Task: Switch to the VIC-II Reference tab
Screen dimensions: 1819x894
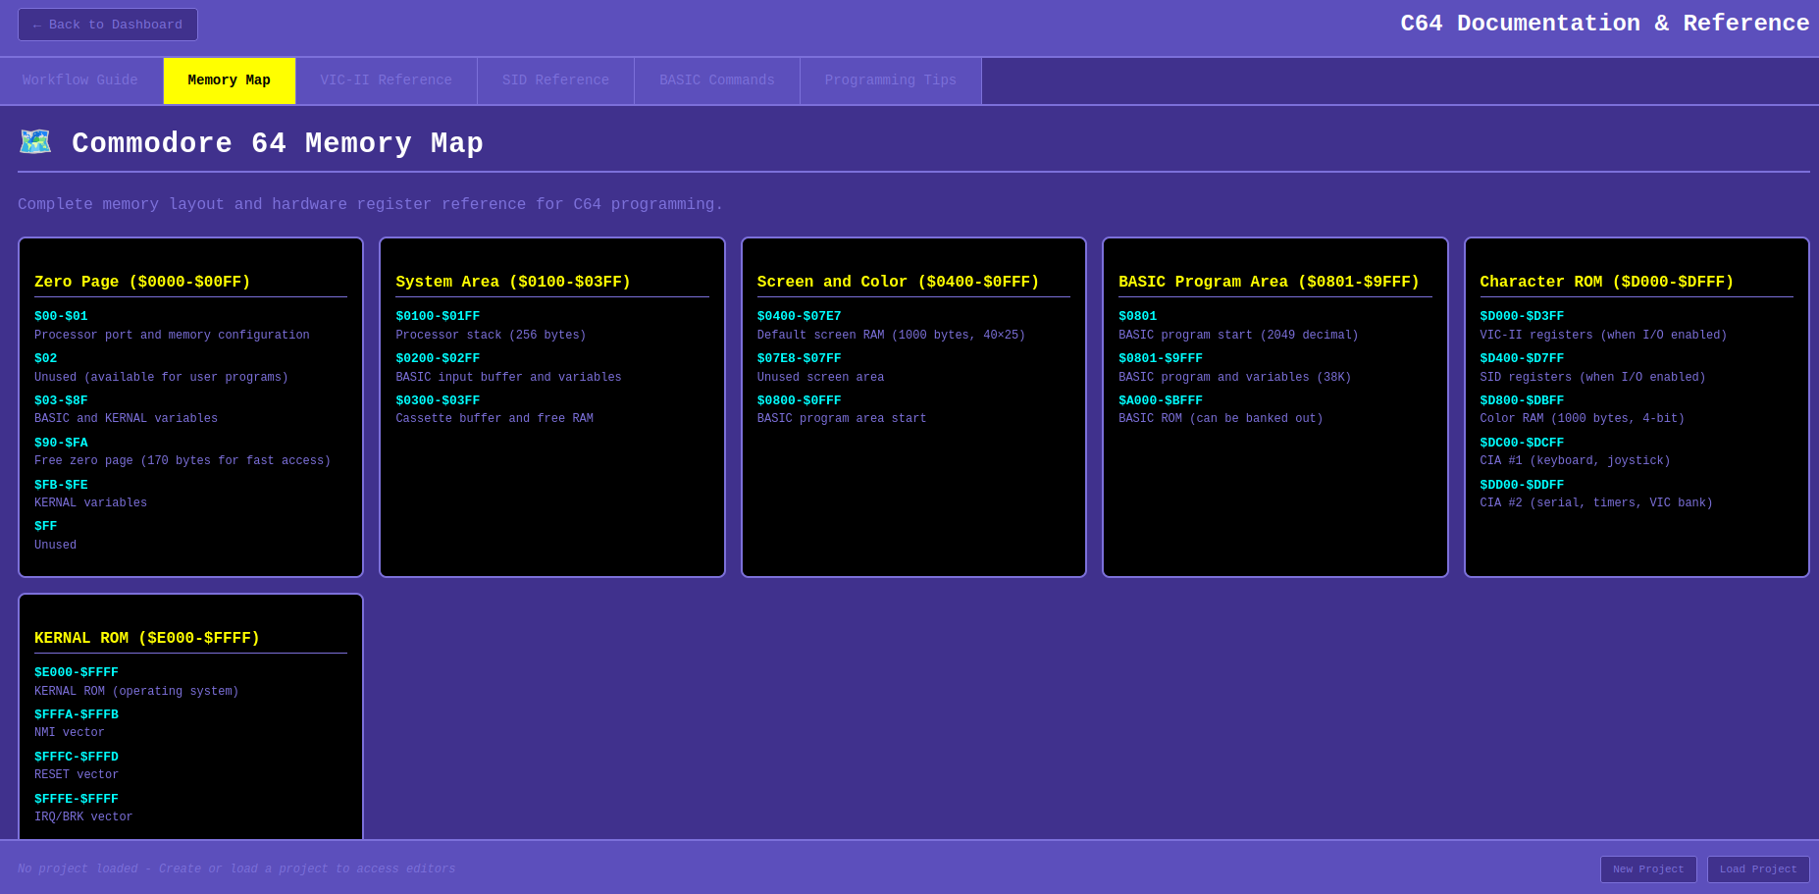Action: pos(387,80)
